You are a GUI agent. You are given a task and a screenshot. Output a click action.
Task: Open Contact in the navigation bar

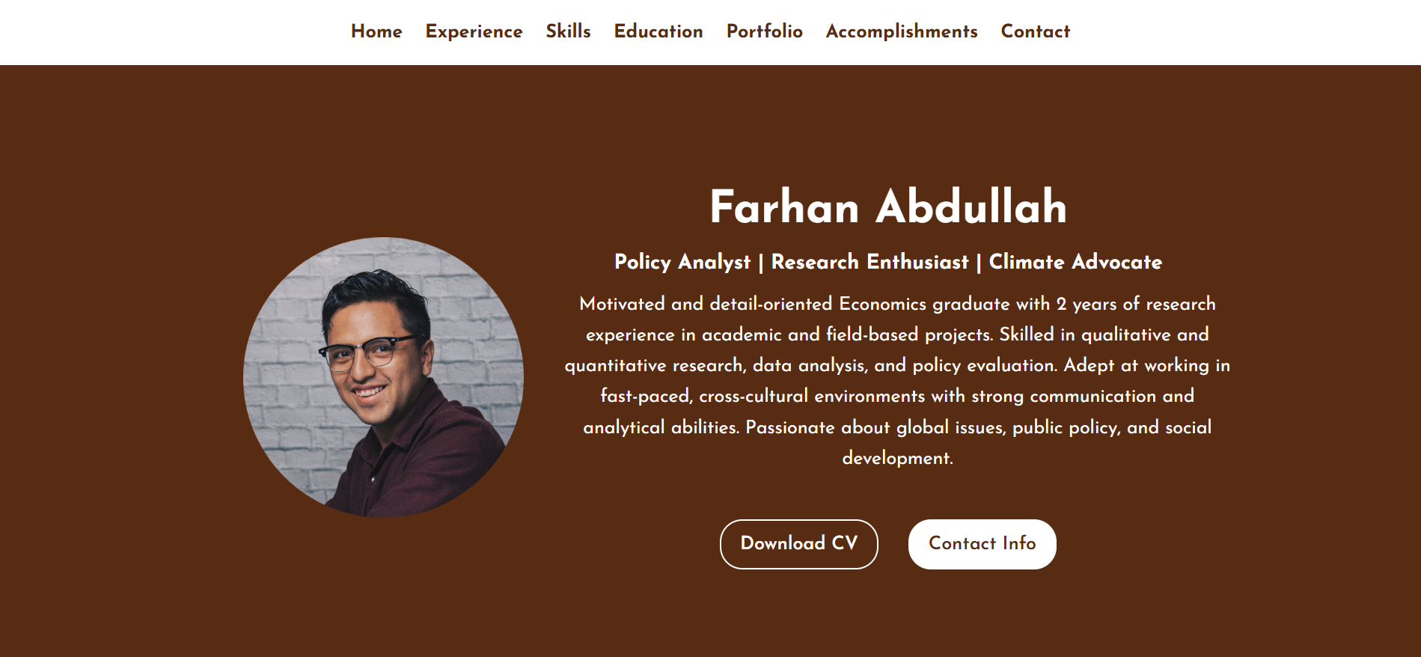[x=1036, y=31]
